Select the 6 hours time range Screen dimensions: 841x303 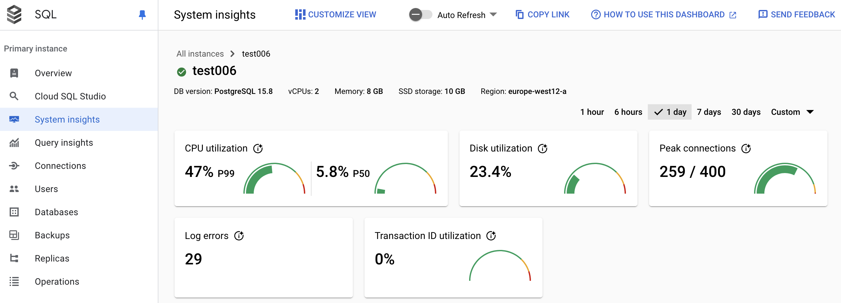[628, 112]
